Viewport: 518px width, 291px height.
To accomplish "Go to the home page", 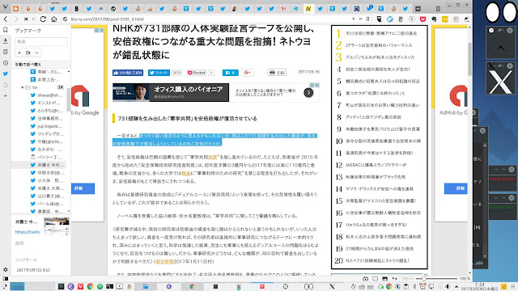I will coord(54,19).
